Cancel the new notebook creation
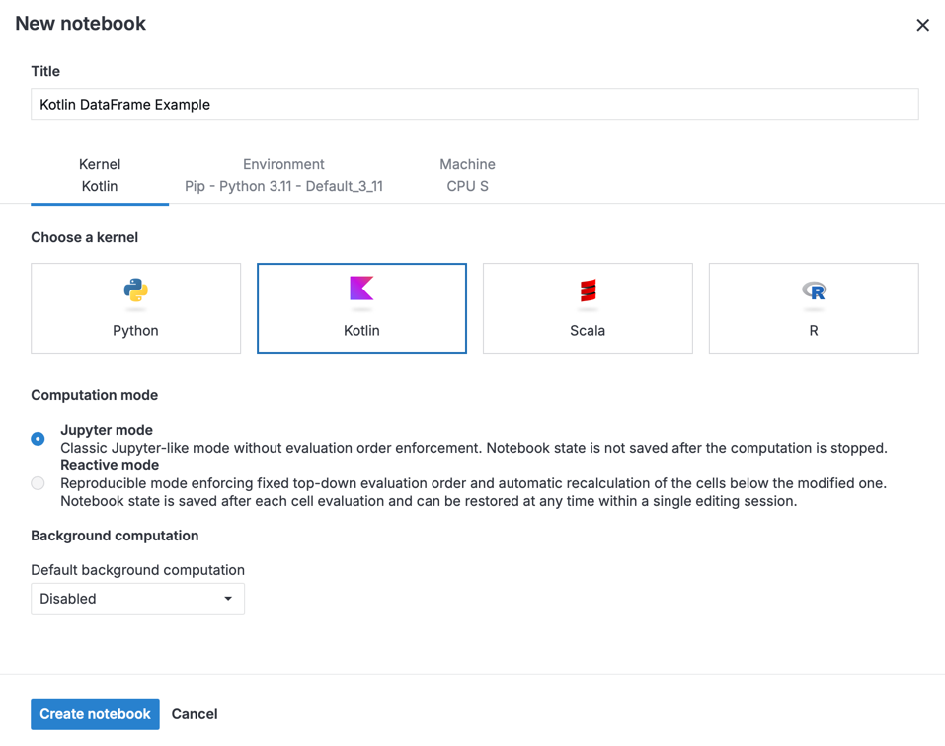 point(195,714)
